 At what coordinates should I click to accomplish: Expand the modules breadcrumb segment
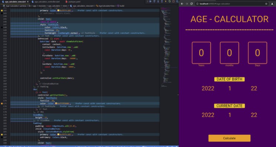pyautogui.click(x=42, y=6)
